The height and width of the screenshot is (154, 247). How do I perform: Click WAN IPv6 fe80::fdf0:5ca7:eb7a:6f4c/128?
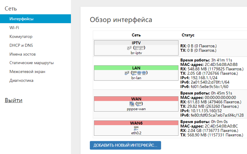click(x=217, y=115)
